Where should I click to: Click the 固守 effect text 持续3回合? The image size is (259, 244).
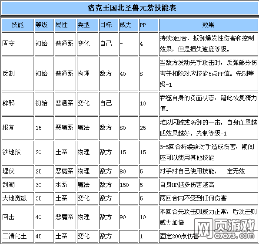(173, 38)
